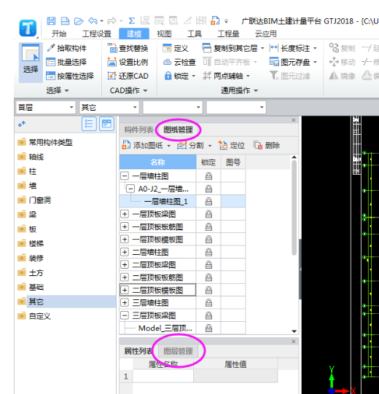The width and height of the screenshot is (379, 394).
Task: Click the Undo arrow icon
Action: pyautogui.click(x=93, y=21)
